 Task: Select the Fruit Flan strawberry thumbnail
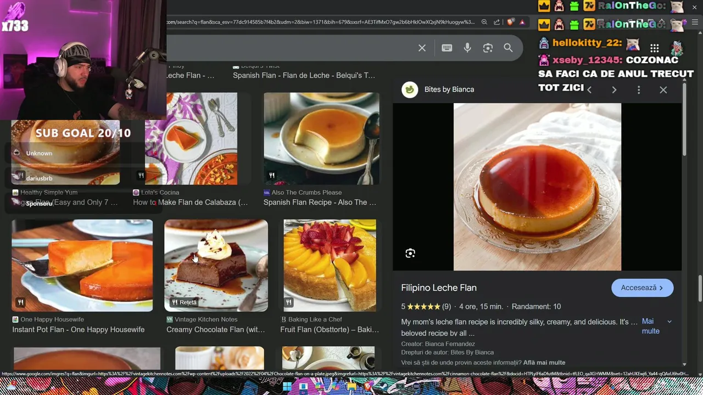pos(330,266)
